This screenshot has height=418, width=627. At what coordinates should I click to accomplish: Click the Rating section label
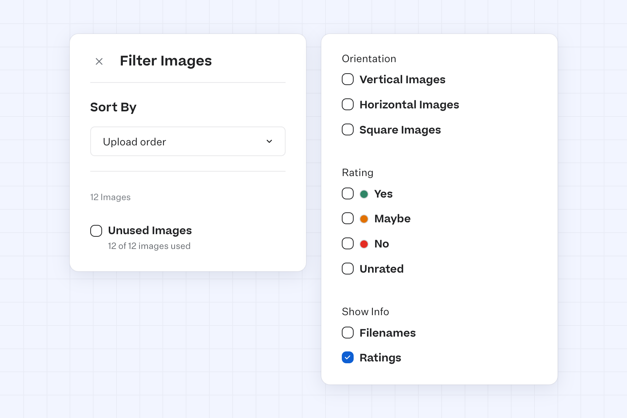pyautogui.click(x=357, y=173)
